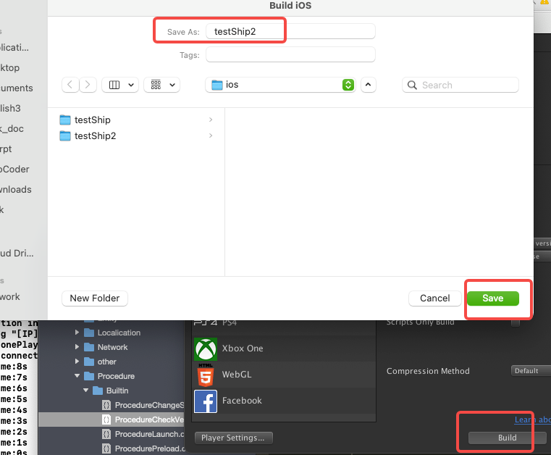Image resolution: width=551 pixels, height=455 pixels.
Task: Select Facebook platform in Build Settings
Action: [x=284, y=401]
